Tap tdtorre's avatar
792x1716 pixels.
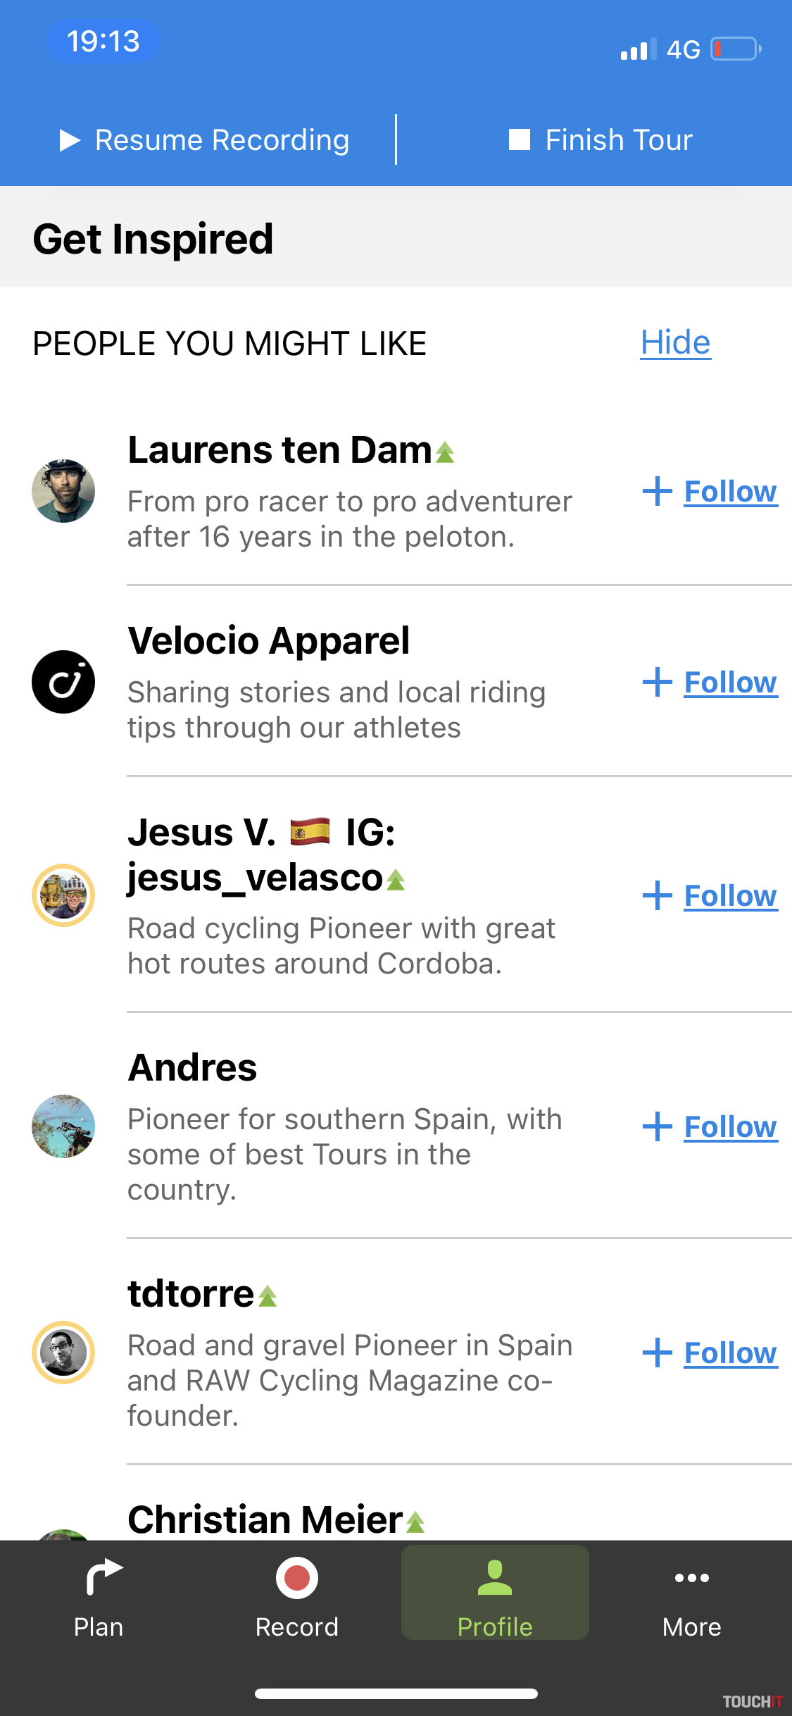[63, 1353]
